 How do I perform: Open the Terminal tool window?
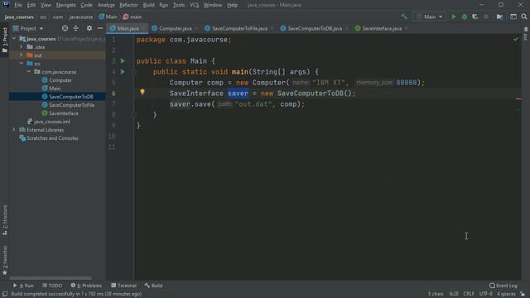[123, 286]
